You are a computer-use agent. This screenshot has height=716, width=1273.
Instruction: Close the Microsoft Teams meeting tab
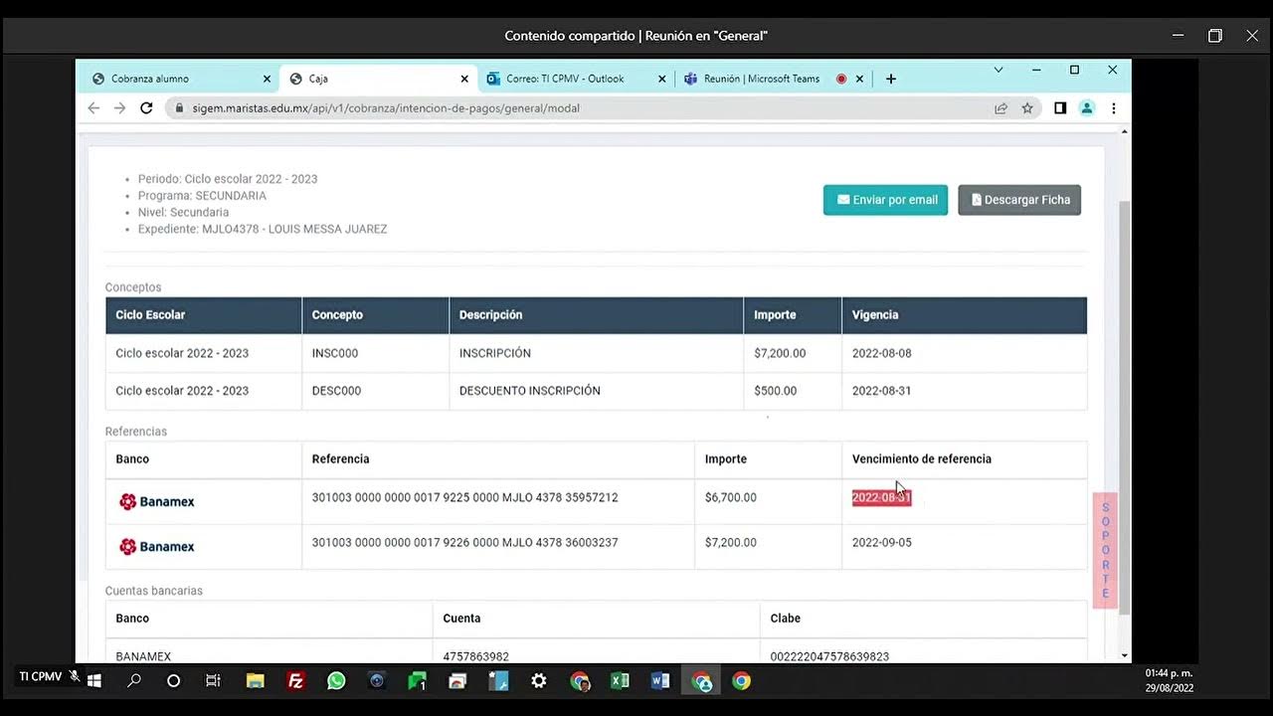(x=859, y=79)
